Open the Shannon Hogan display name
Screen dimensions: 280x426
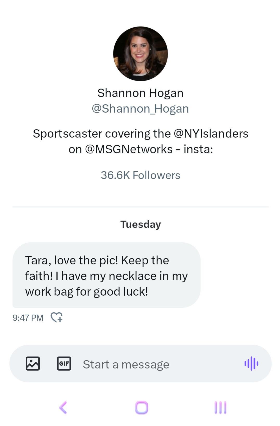(x=141, y=93)
